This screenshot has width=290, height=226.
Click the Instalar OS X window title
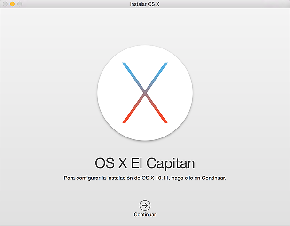(x=145, y=4)
